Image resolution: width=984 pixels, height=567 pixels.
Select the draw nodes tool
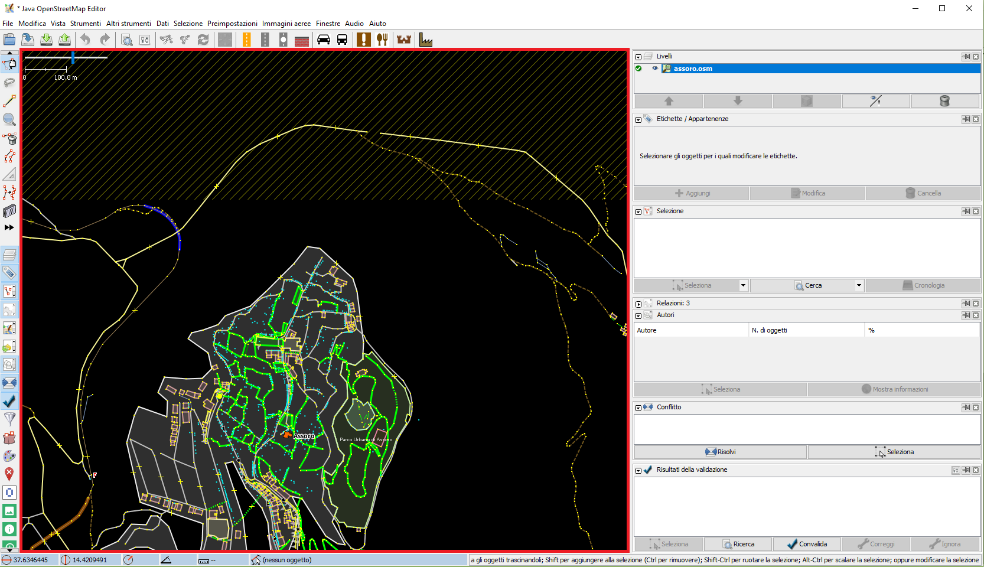point(9,101)
